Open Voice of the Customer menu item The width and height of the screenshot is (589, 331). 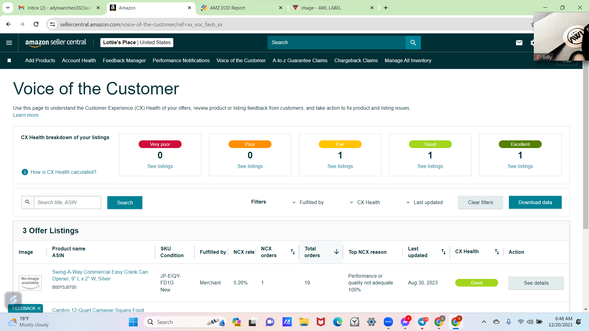pyautogui.click(x=241, y=61)
